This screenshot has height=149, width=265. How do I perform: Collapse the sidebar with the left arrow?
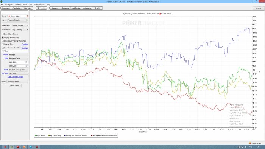(2, 12)
